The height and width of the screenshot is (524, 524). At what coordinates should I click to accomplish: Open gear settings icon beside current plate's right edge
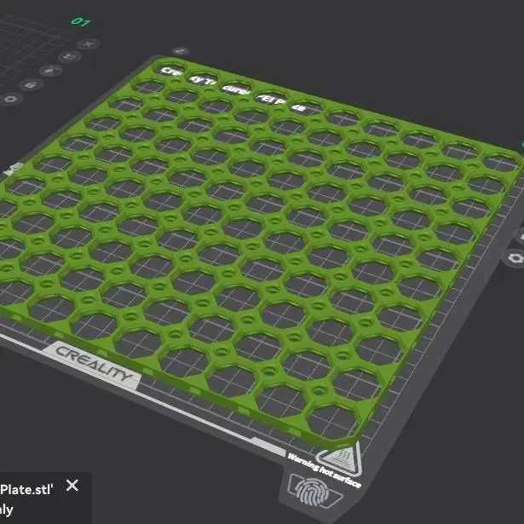(x=515, y=258)
